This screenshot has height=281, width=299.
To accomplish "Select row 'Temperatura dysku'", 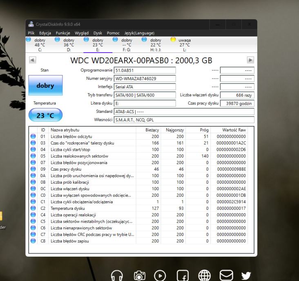I will [x=138, y=208].
